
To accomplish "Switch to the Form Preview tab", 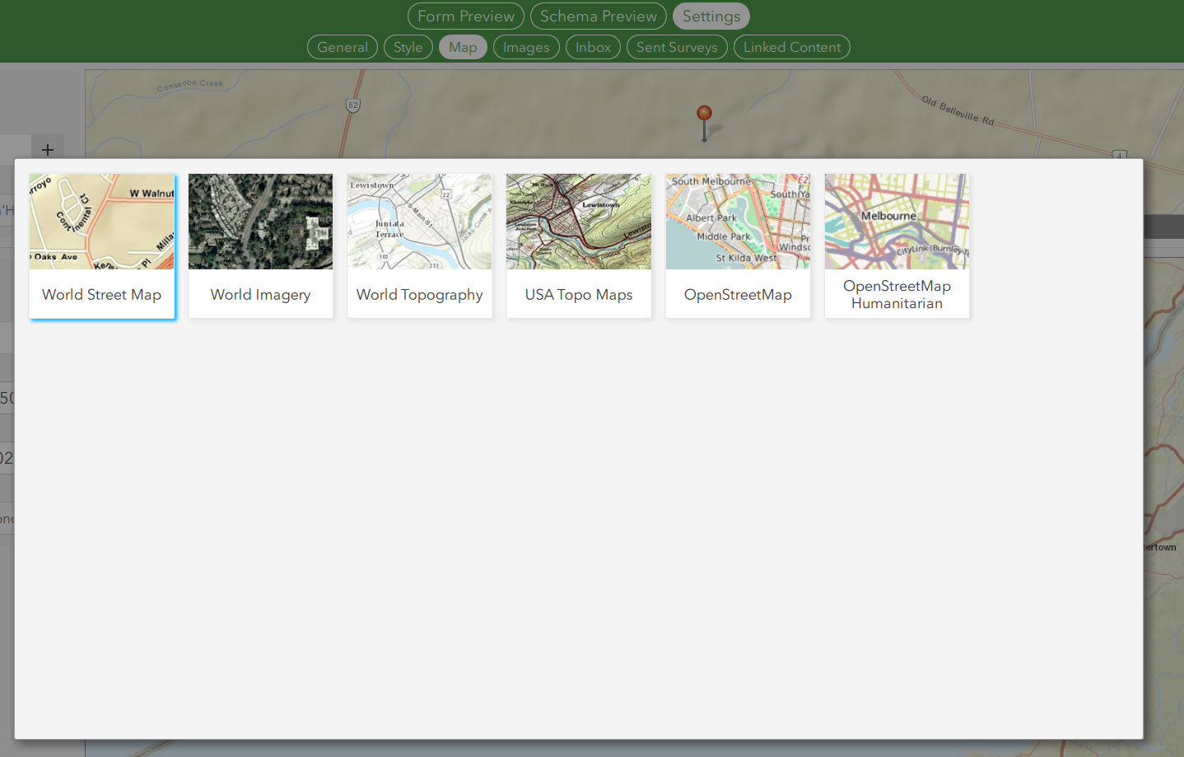I will click(465, 16).
